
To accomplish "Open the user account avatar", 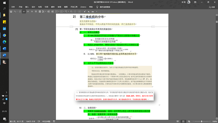I will coord(189,2).
